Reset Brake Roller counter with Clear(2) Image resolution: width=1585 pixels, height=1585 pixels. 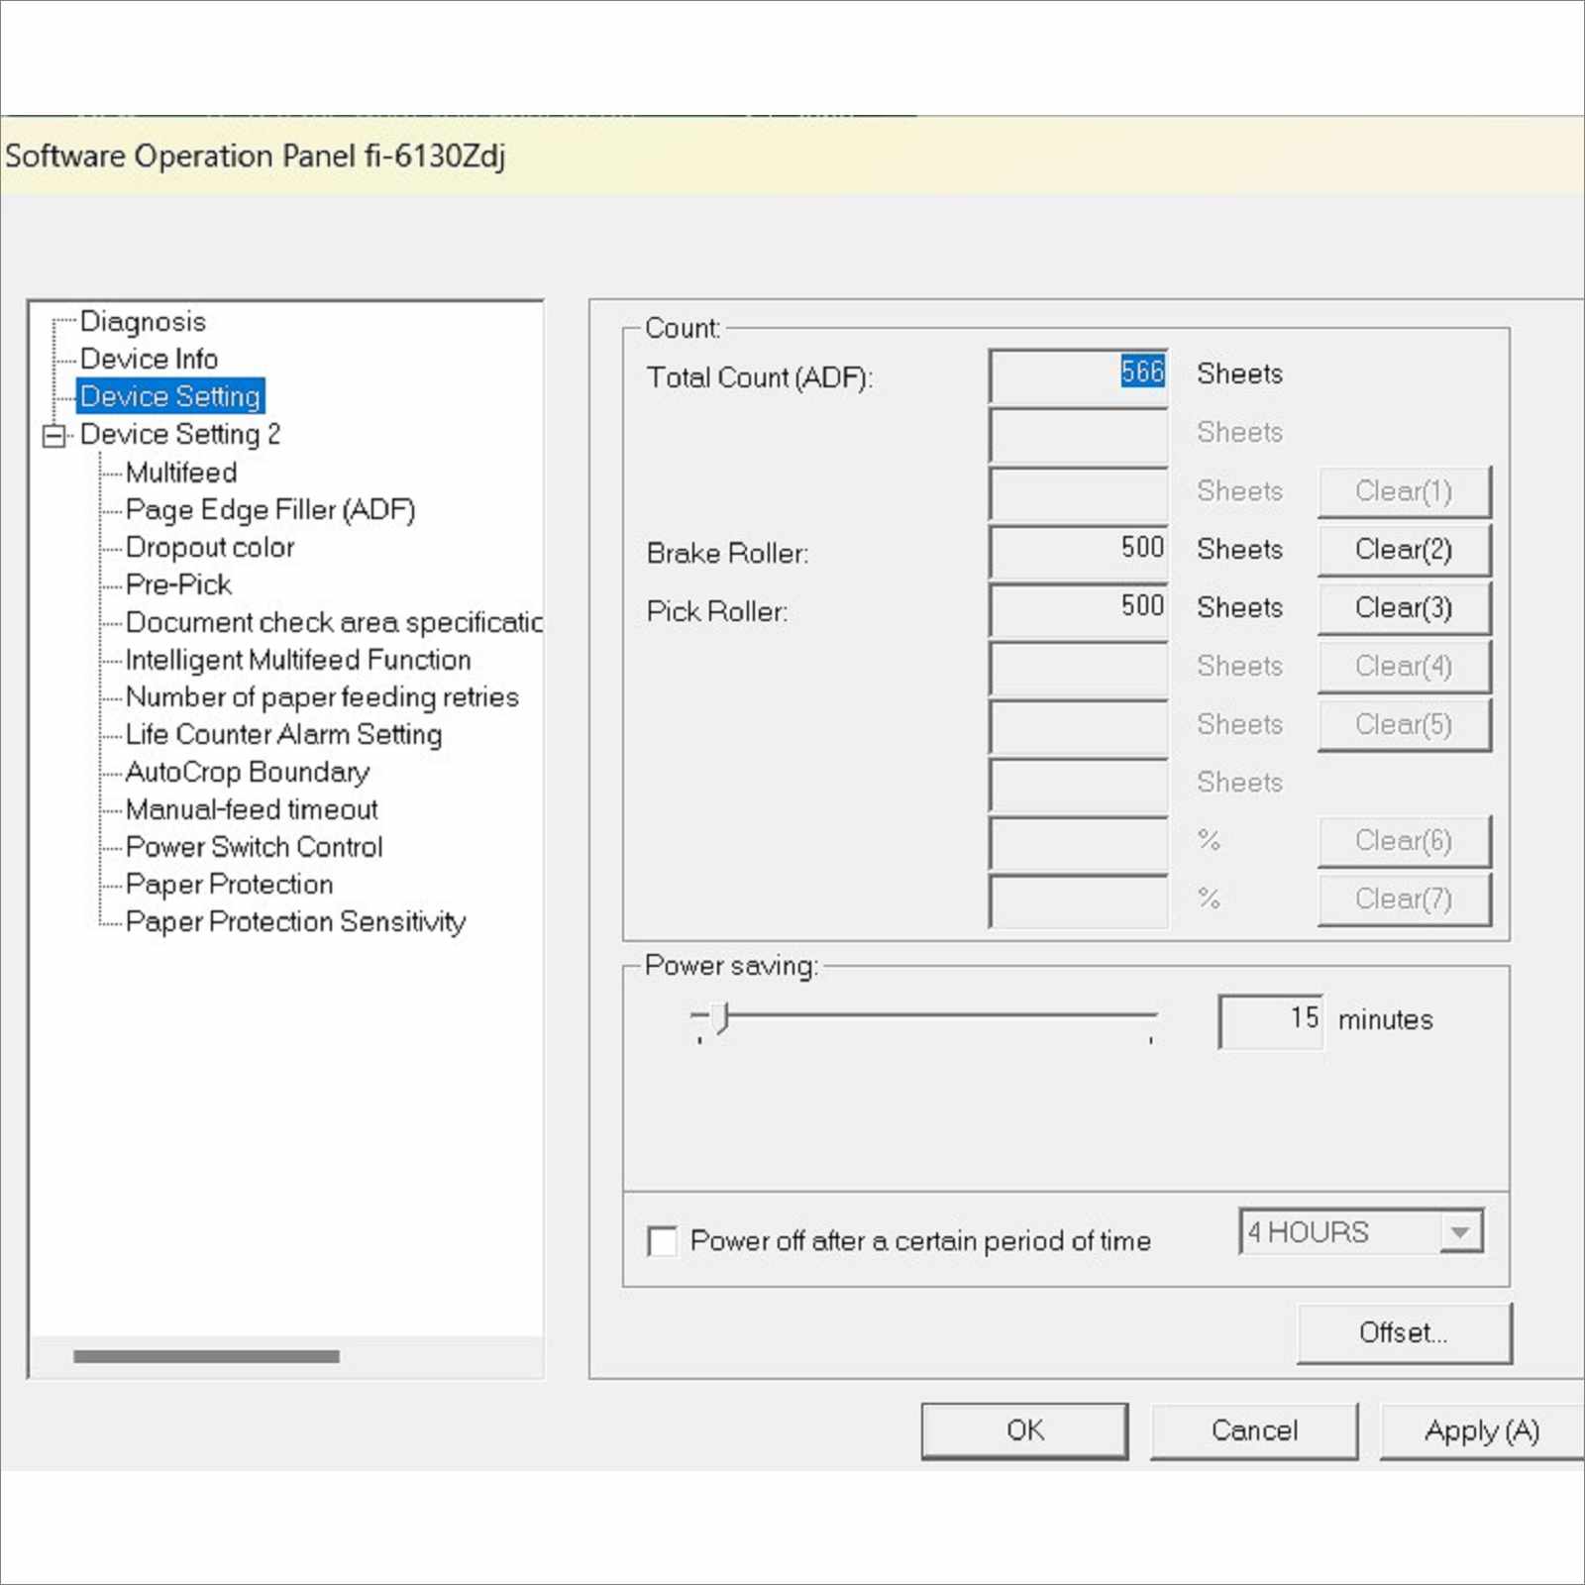1404,550
